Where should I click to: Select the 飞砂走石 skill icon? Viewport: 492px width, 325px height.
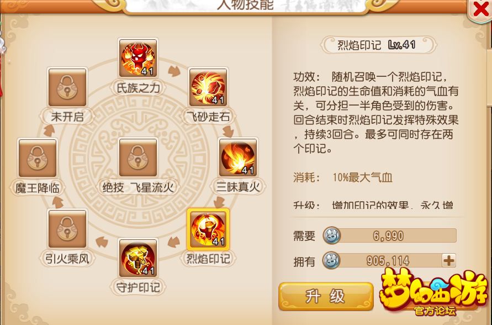(x=208, y=88)
